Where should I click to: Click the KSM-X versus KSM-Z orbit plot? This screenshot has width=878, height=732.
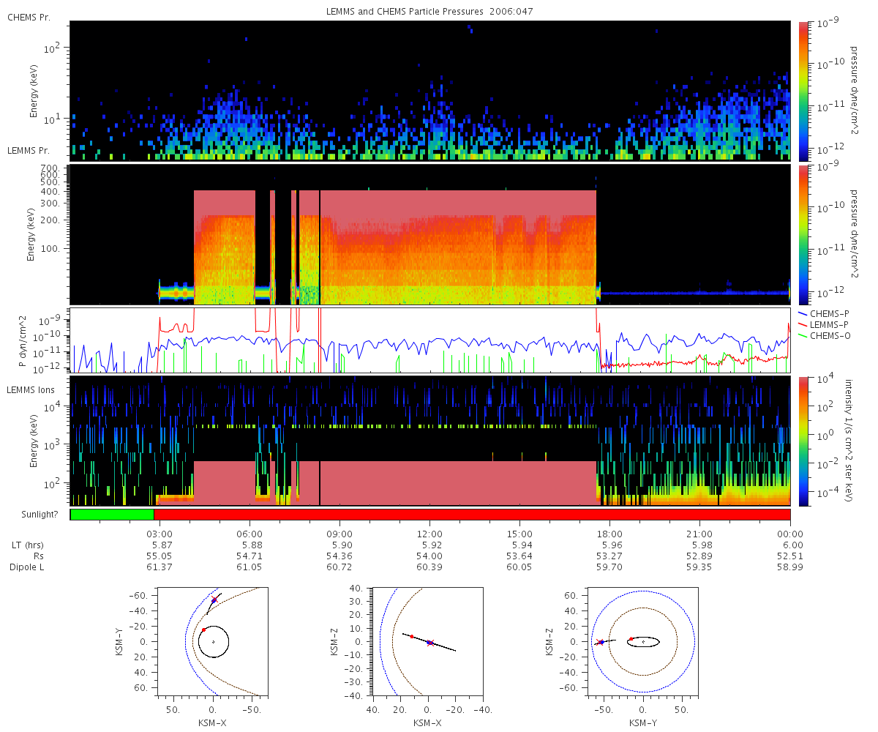click(x=428, y=640)
